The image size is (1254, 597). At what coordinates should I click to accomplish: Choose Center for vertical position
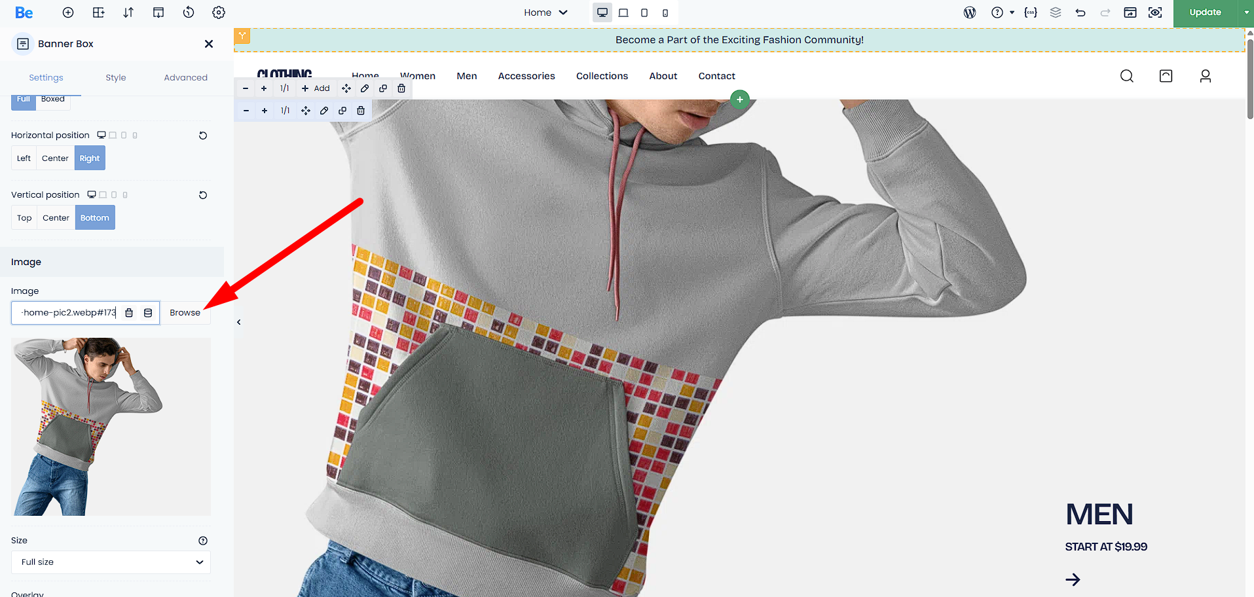[56, 218]
